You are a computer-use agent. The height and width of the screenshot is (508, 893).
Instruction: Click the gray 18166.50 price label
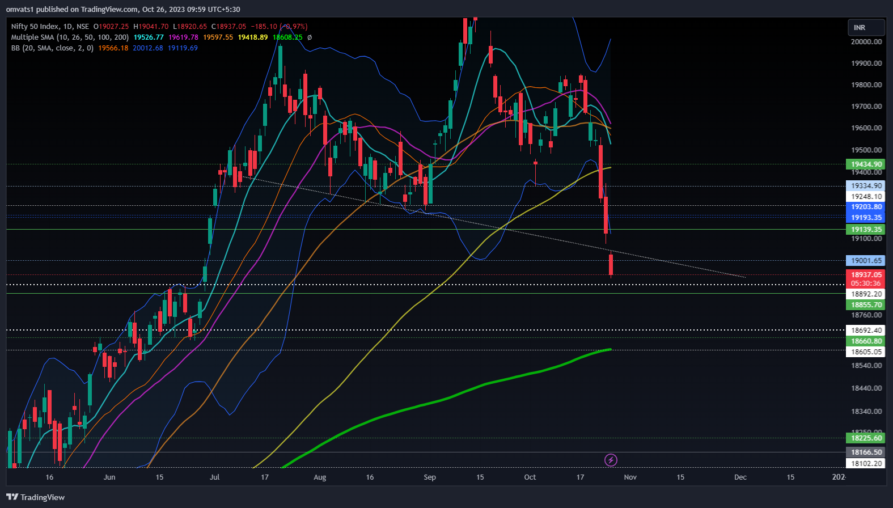(x=866, y=452)
